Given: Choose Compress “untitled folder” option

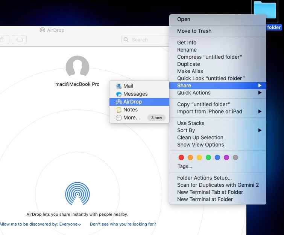Looking at the screenshot, I should coord(210,57).
